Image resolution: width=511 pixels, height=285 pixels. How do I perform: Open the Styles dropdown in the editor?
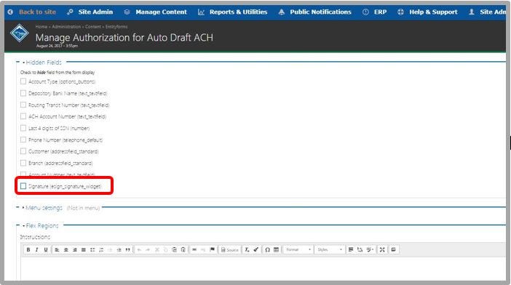click(330, 249)
